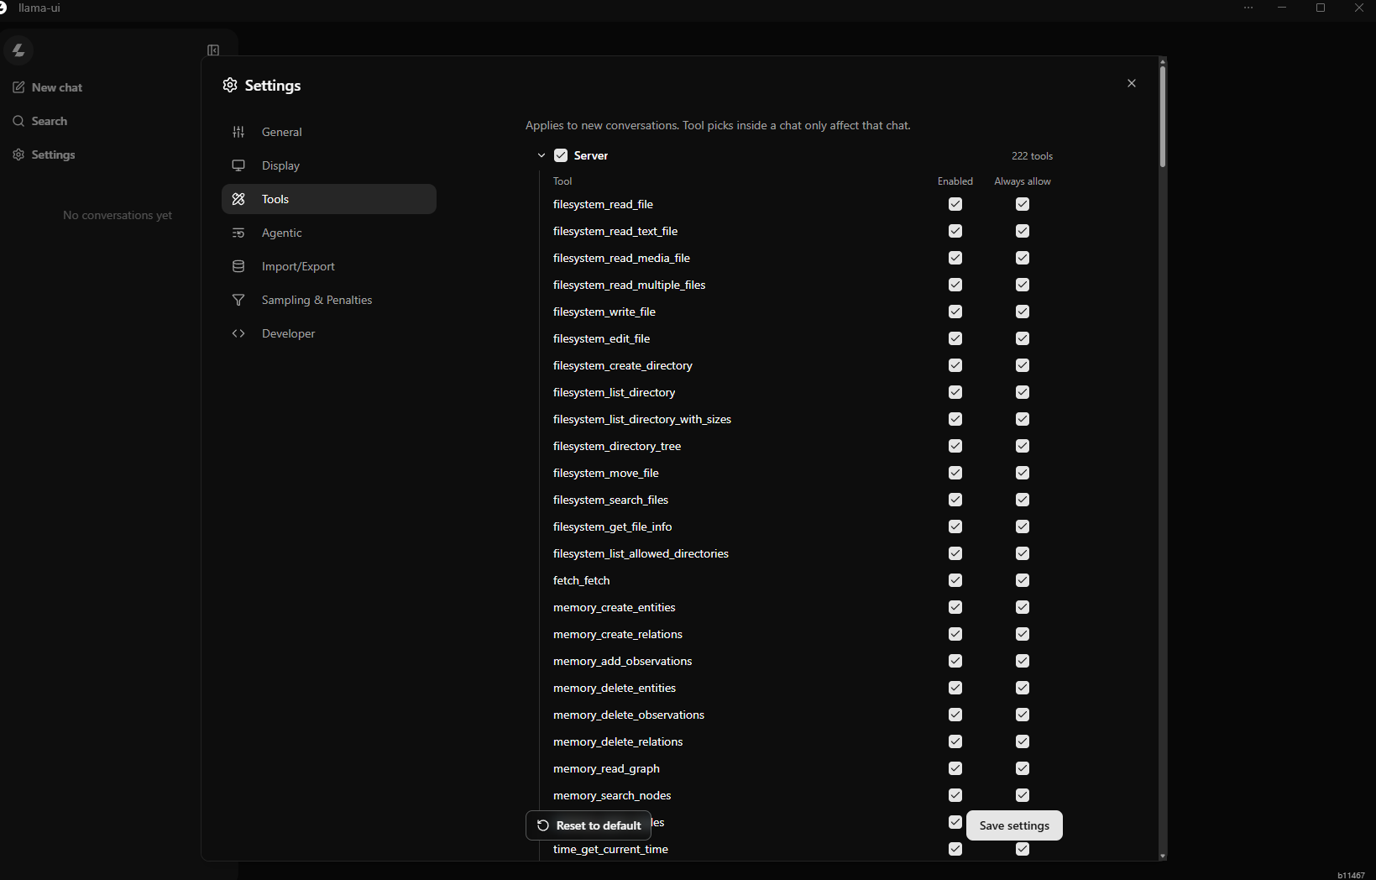This screenshot has height=880, width=1376.
Task: Toggle Always allow for filesystem_write_file
Action: 1023,312
